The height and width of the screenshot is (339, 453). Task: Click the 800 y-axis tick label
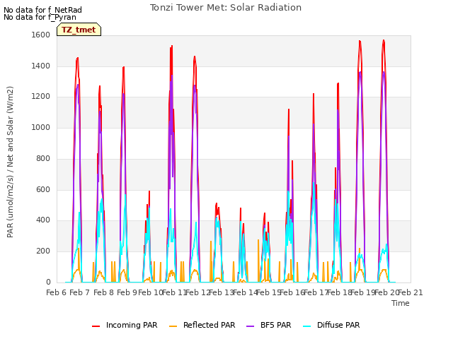tap(43, 158)
